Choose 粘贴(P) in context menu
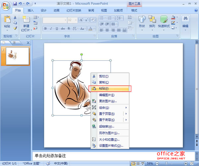This screenshot has width=199, height=166. click(110, 89)
